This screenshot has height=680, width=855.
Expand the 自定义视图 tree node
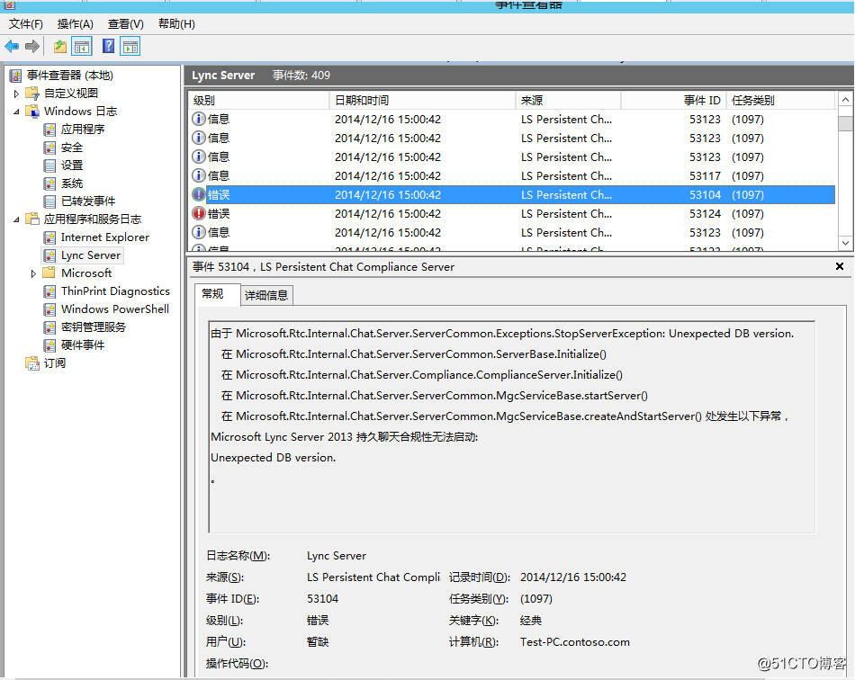pos(16,94)
